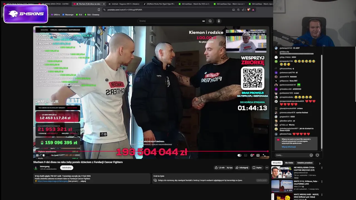Mute the video with the volume icon
Screen dimensions: 356x200
[x=44, y=155]
